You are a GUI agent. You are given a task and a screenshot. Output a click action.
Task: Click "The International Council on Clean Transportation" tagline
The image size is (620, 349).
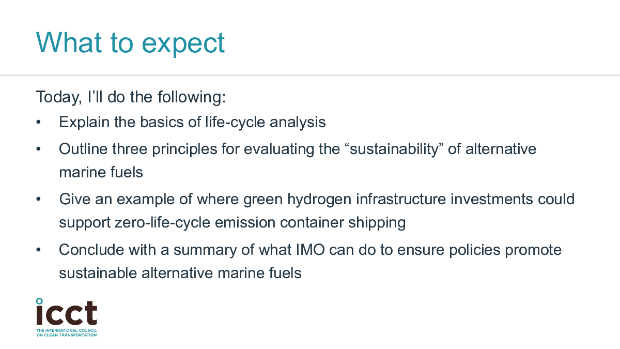tap(66, 332)
